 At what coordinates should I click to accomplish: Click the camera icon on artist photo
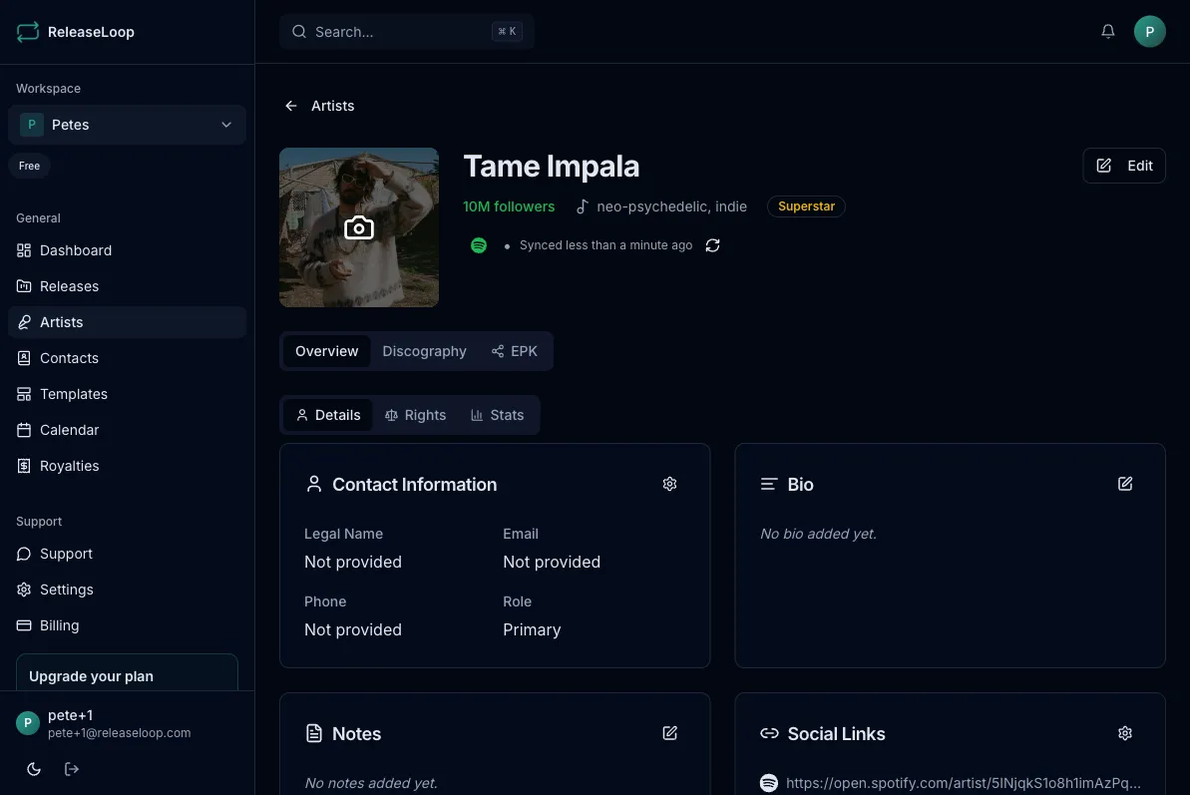pos(359,227)
